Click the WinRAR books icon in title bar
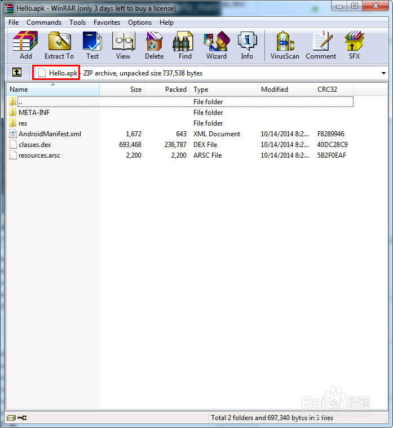This screenshot has height=428, width=393. click(9, 8)
